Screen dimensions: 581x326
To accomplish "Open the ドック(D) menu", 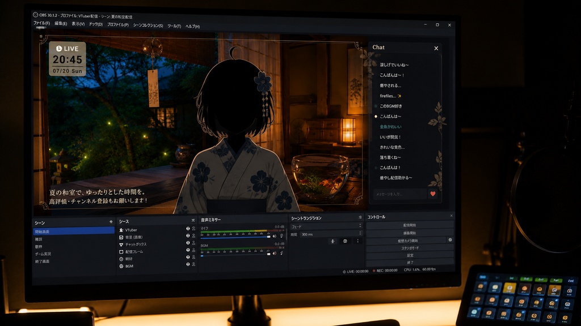I will click(x=95, y=24).
